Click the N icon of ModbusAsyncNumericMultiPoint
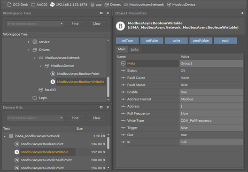Image resolution: width=248 pixels, height=172 pixels. pyautogui.click(x=17, y=160)
